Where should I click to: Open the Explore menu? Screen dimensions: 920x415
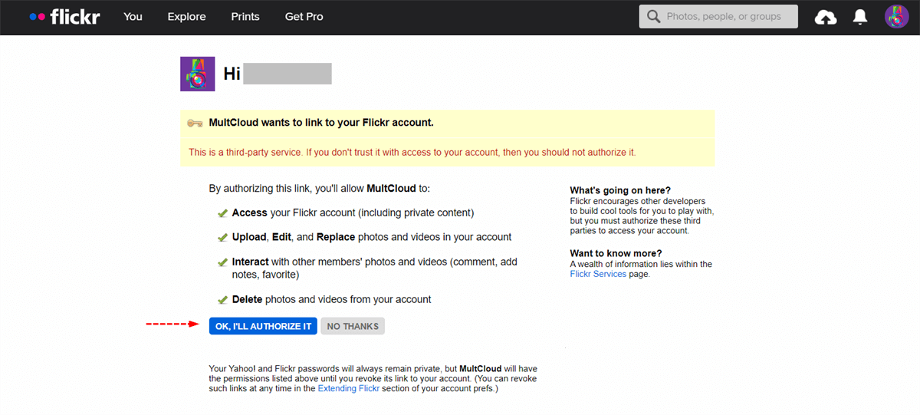(x=186, y=17)
